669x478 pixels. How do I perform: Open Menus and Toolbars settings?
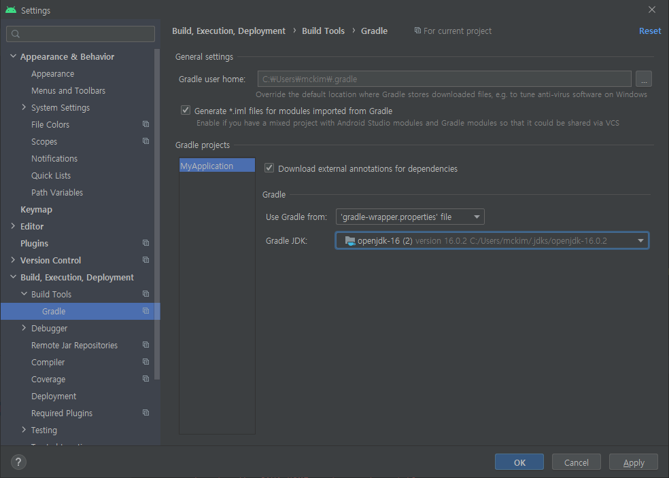[x=68, y=91]
